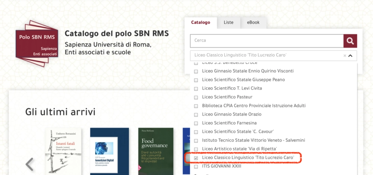Check Liceo Ginnasio Statale Orazio
373x175 pixels.
pyautogui.click(x=196, y=115)
